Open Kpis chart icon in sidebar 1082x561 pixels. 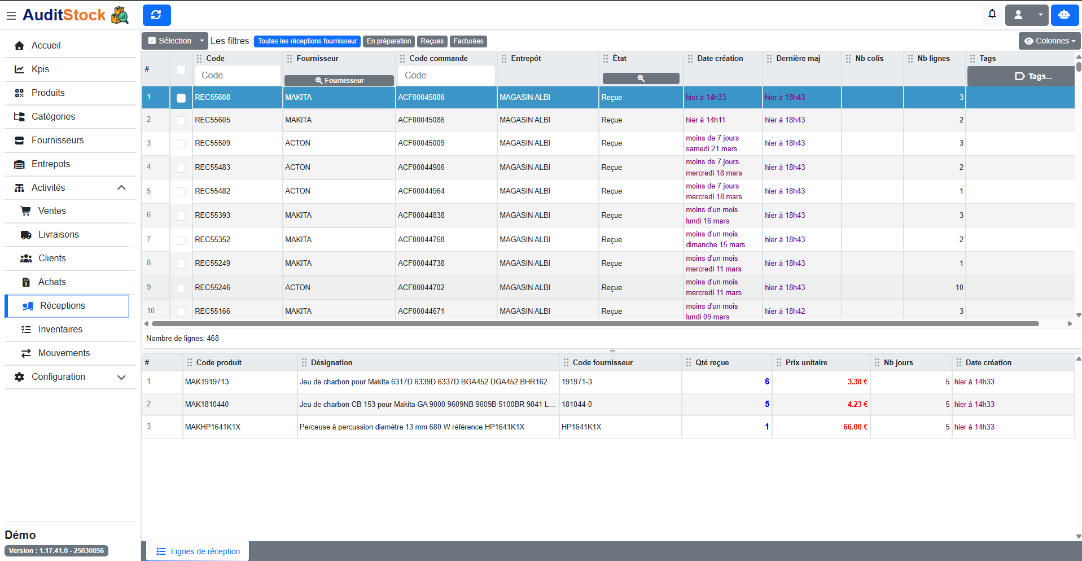coord(20,69)
